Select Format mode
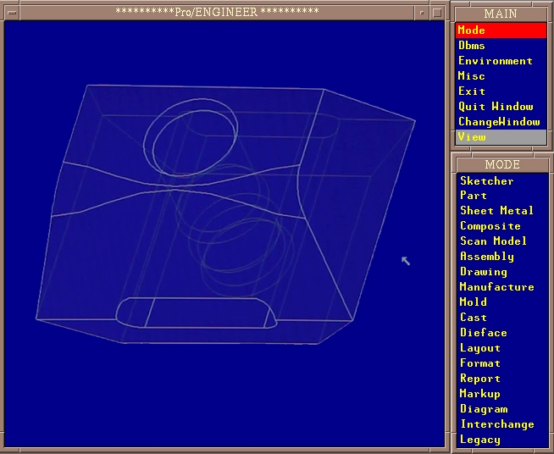This screenshot has width=554, height=454. (x=502, y=363)
